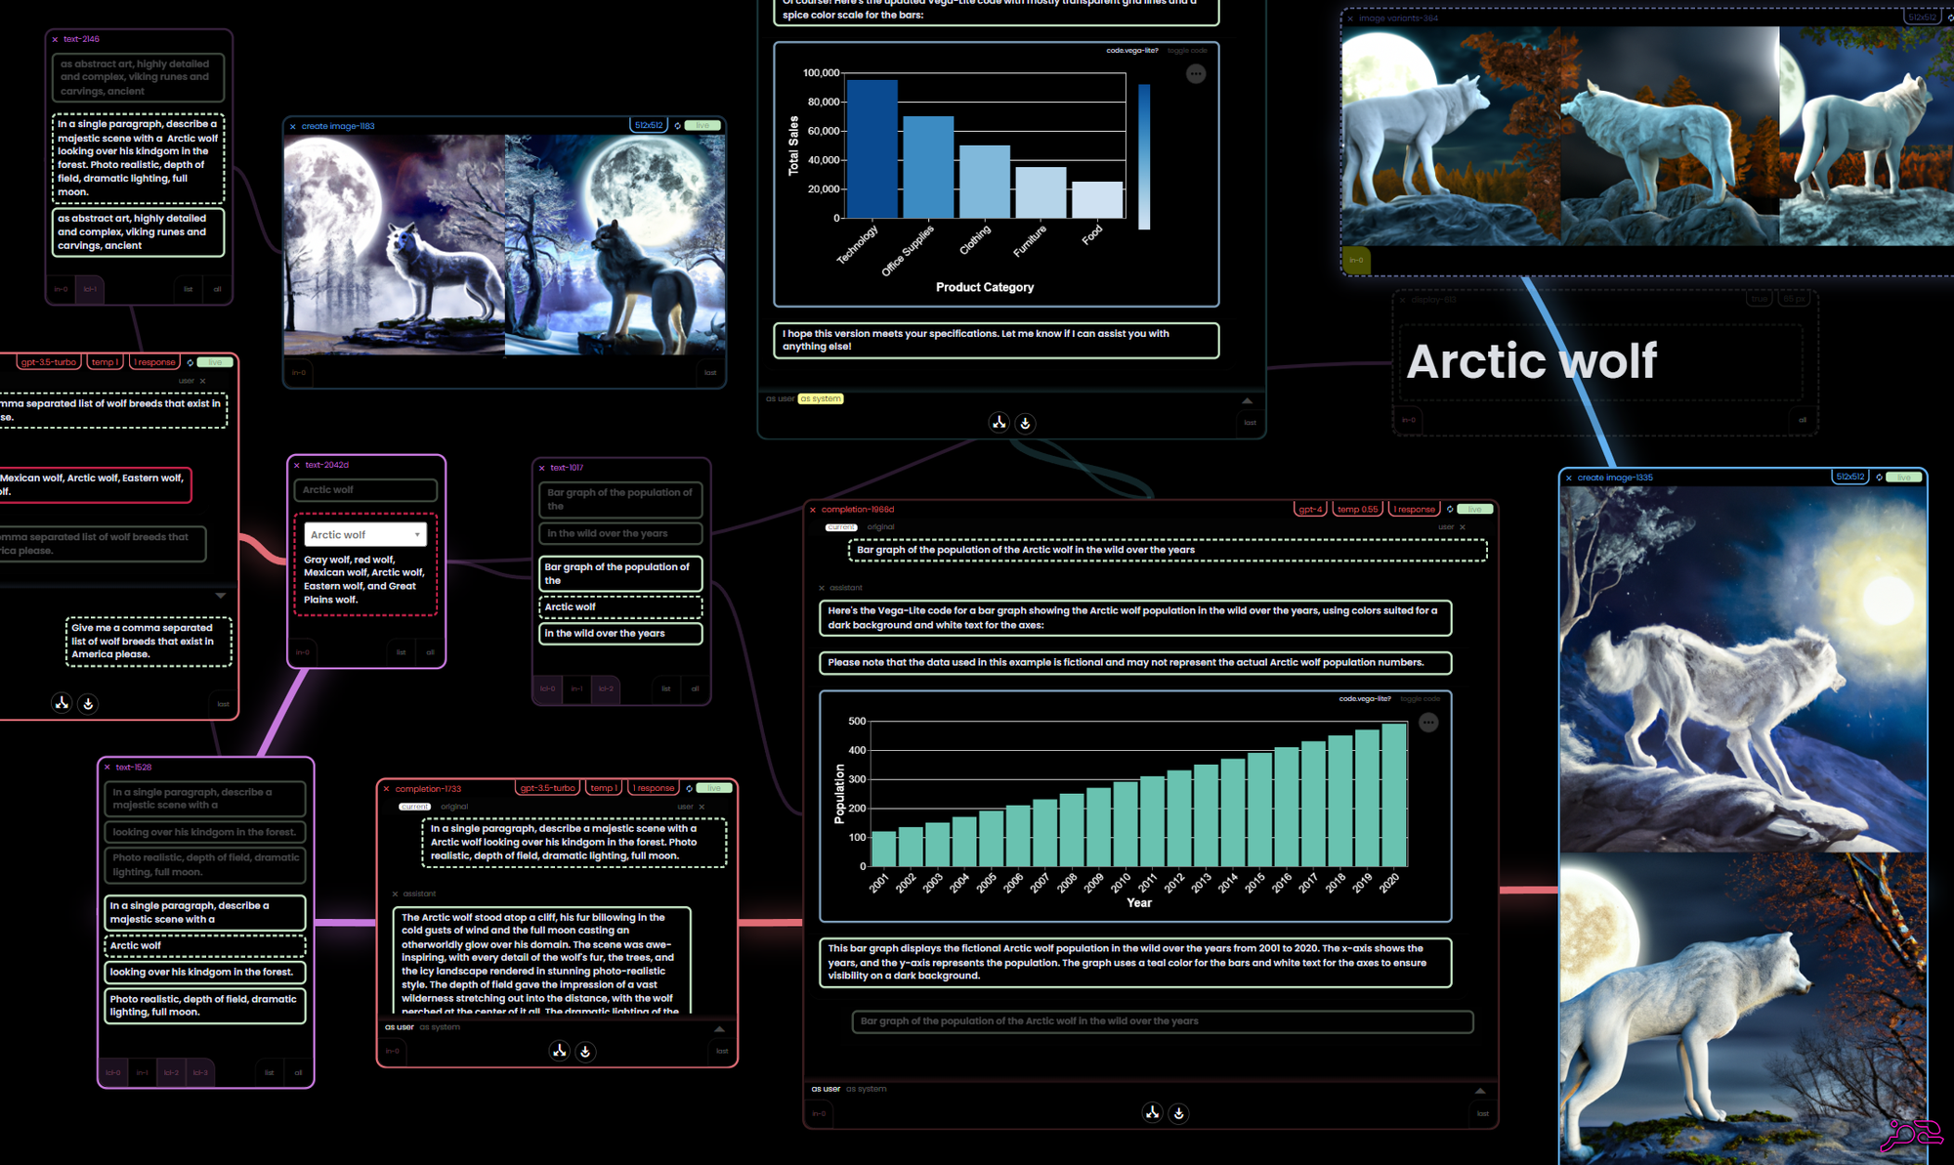Viewport: 1954px width, 1165px height.
Task: Click the blue color scale gradient on sales chart
Action: pyautogui.click(x=1144, y=156)
